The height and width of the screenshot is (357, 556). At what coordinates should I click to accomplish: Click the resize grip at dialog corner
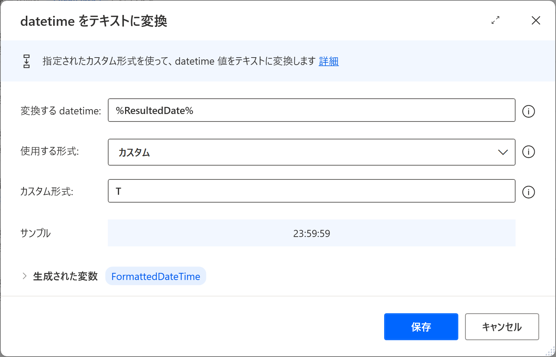pyautogui.click(x=550, y=351)
